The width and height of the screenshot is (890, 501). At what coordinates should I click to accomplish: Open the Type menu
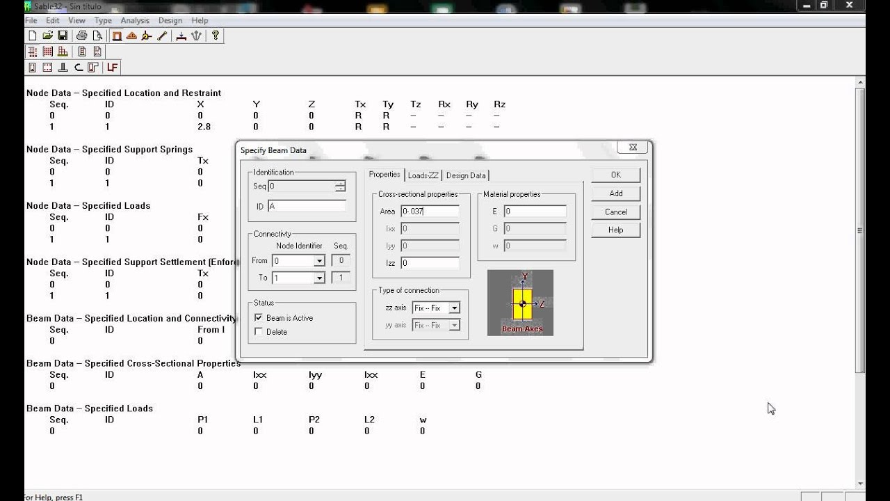[103, 21]
